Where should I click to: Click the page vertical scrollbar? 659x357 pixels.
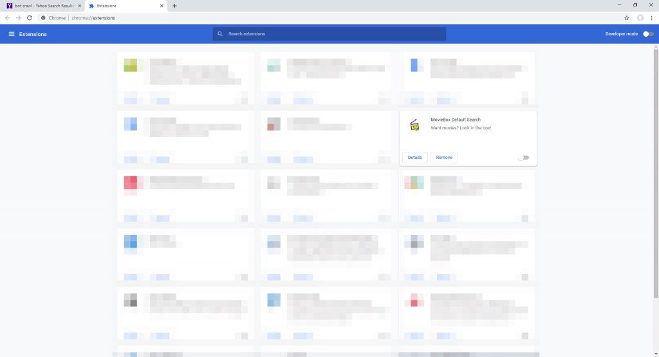pyautogui.click(x=656, y=174)
